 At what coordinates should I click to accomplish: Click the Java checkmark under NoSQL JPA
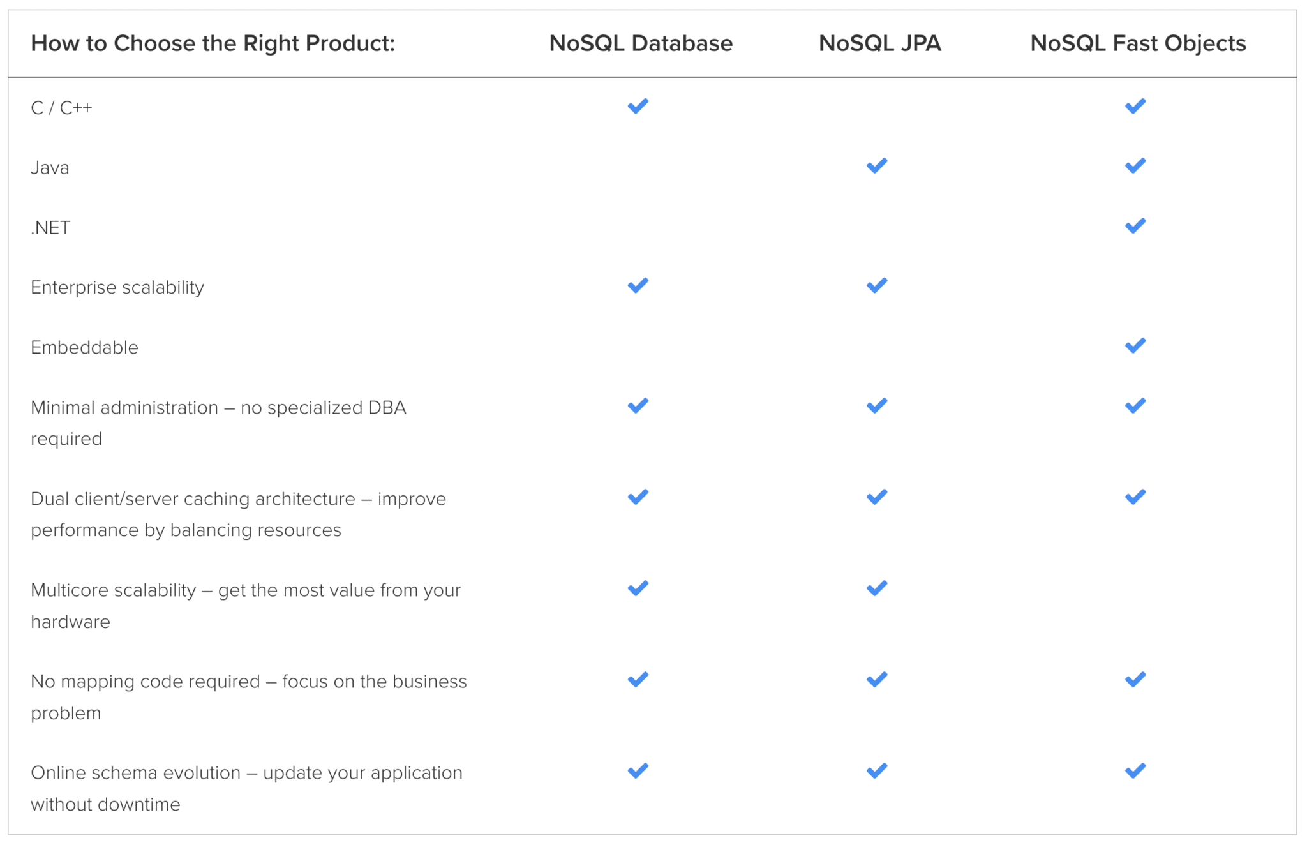[877, 166]
